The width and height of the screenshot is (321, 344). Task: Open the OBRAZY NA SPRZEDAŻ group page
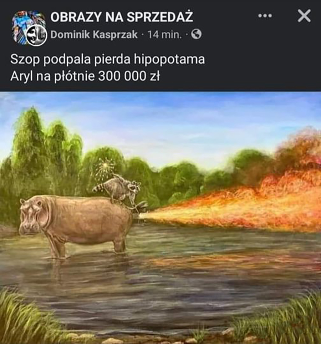122,17
